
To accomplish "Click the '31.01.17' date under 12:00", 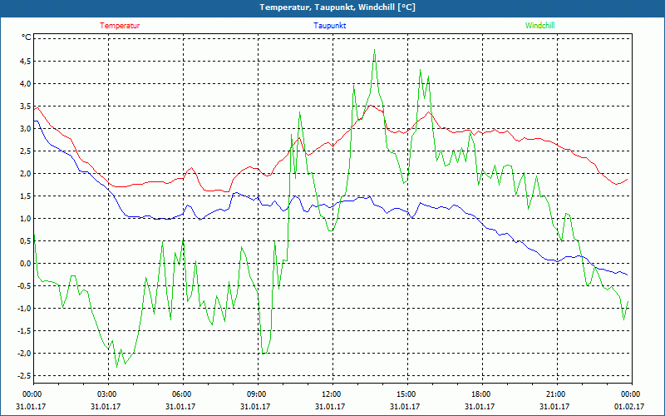I will (330, 406).
